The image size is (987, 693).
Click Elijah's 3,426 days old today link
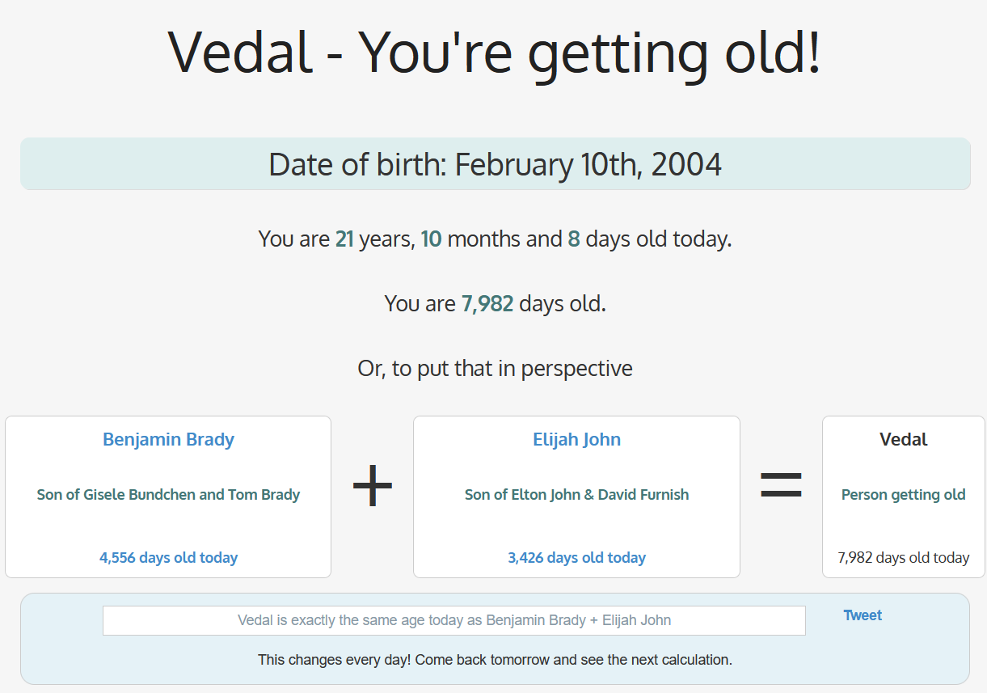coord(576,558)
